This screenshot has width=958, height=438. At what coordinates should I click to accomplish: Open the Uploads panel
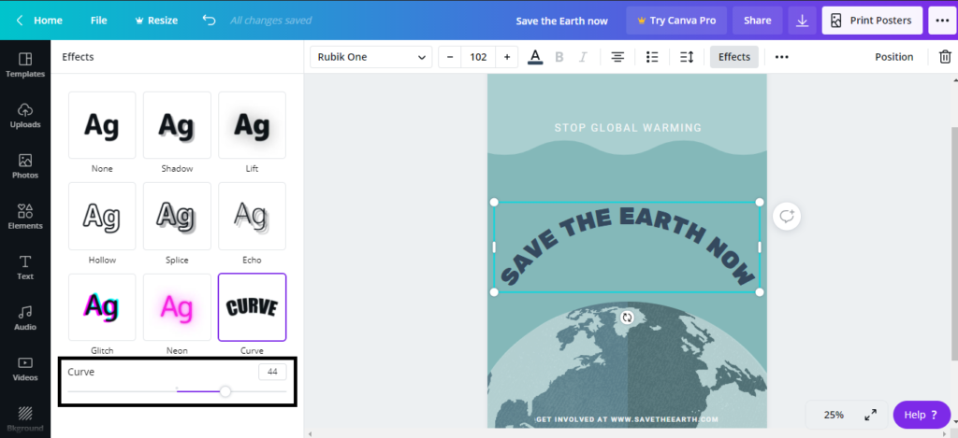tap(25, 115)
